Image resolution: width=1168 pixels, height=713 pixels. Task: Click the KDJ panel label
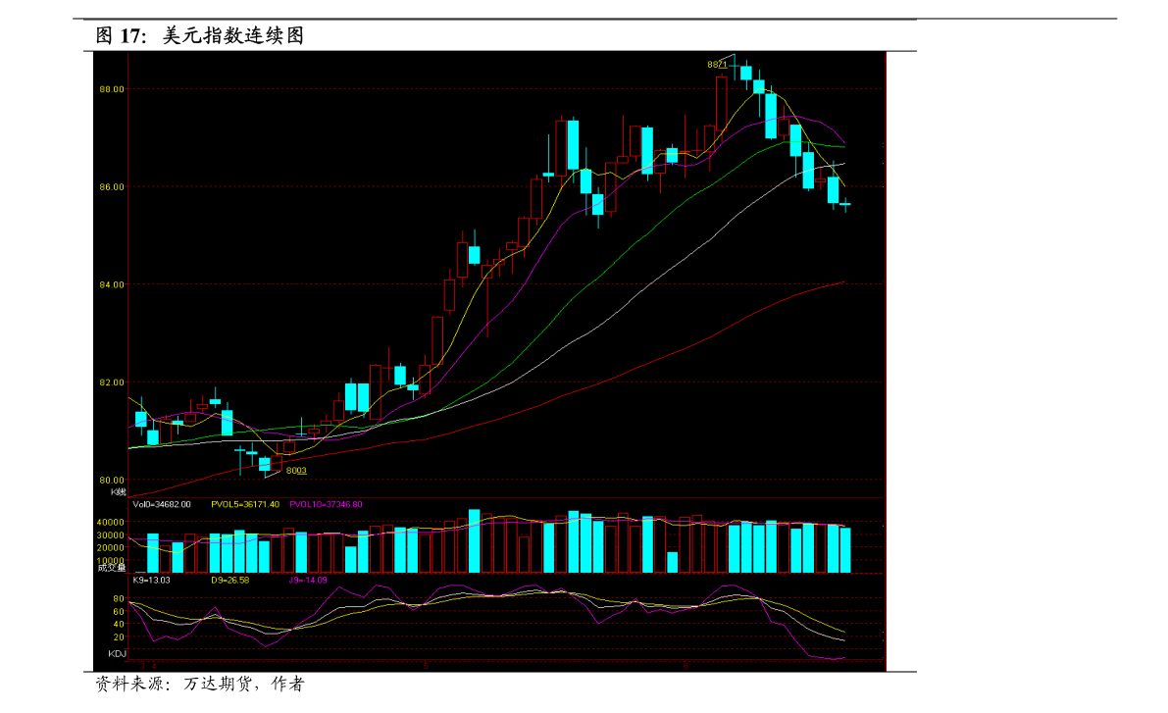117,653
